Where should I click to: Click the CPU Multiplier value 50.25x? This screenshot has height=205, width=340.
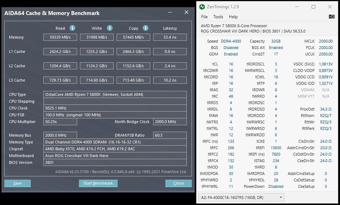[60, 122]
